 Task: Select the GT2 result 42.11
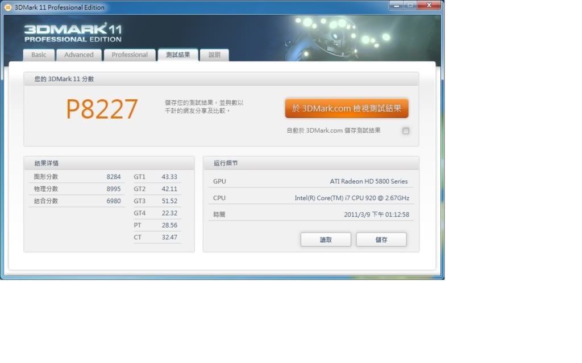[169, 189]
